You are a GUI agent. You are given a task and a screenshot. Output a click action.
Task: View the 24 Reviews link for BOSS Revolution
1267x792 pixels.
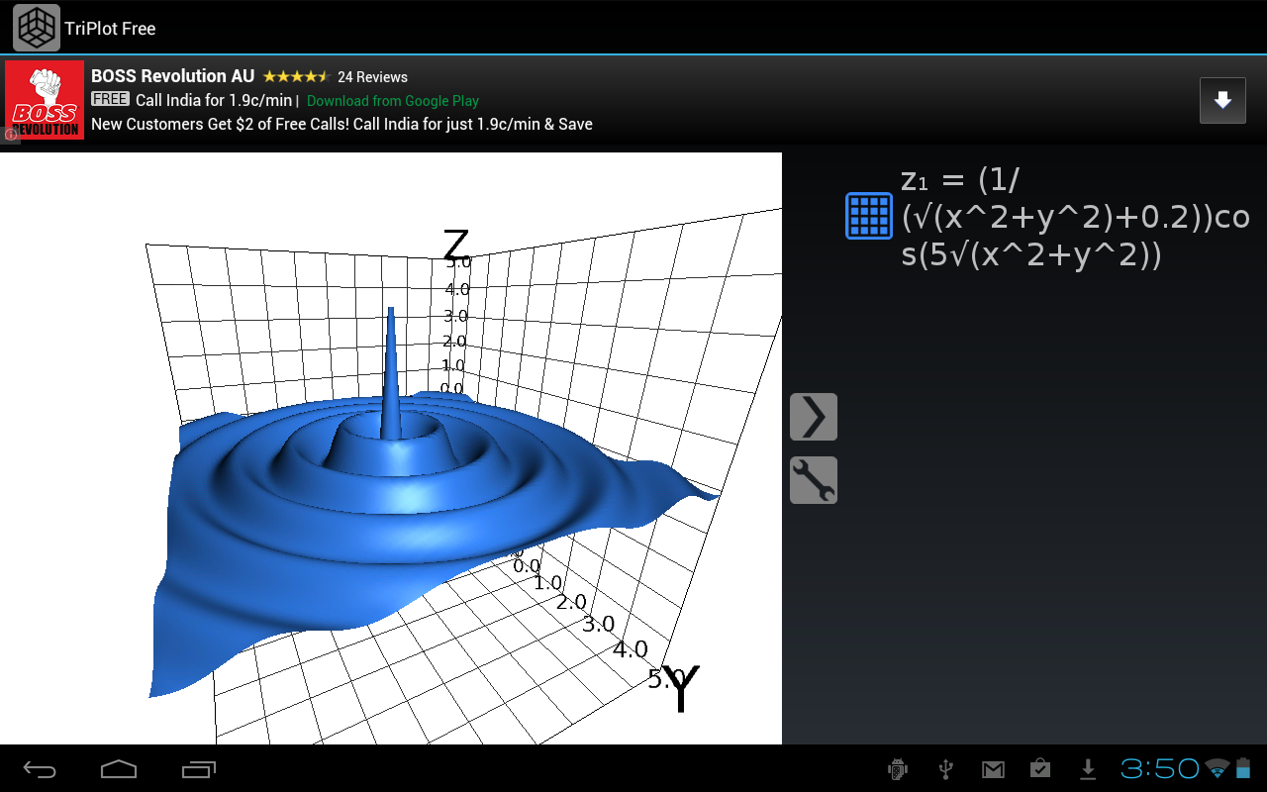click(372, 76)
